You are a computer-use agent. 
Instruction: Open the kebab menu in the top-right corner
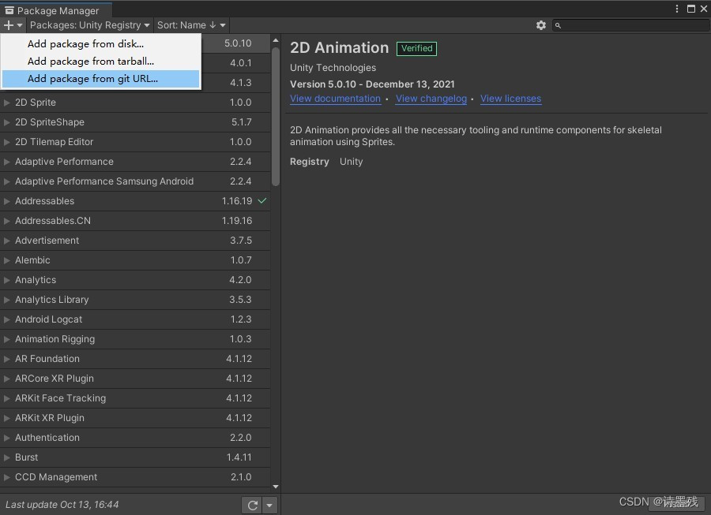tap(677, 7)
